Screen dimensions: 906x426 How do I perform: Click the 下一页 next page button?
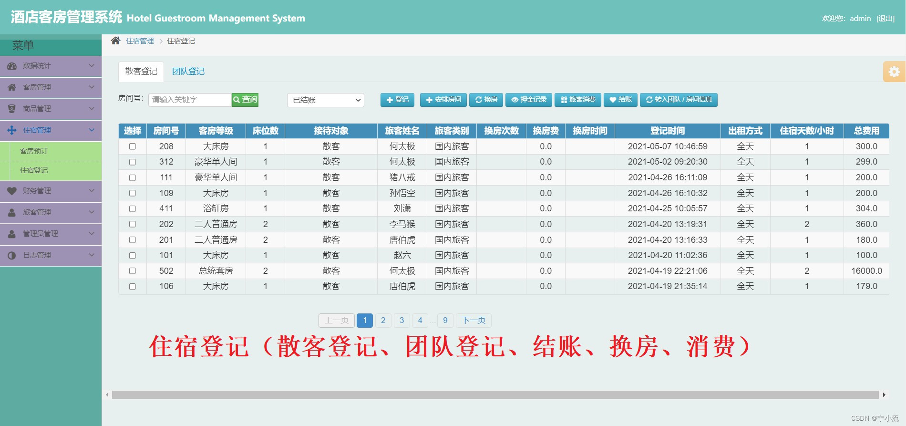click(x=474, y=321)
